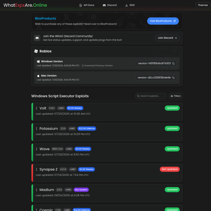Open the Discord link in the header
Screen dimensions: 211x211
pos(110,5)
